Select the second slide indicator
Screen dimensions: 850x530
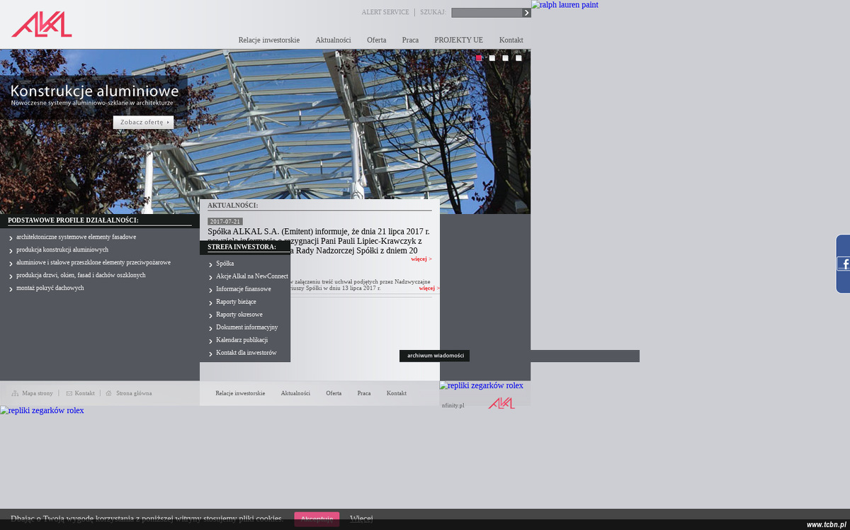[x=492, y=58]
